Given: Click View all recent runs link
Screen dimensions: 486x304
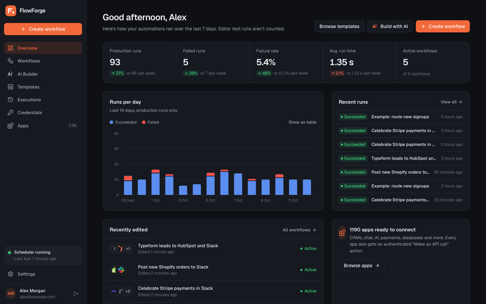Looking at the screenshot, I should click(452, 102).
